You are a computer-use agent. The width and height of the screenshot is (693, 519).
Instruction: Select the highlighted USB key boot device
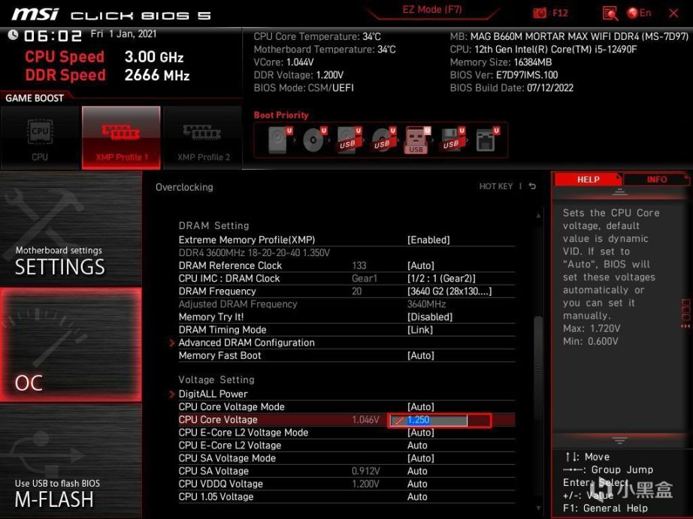416,140
